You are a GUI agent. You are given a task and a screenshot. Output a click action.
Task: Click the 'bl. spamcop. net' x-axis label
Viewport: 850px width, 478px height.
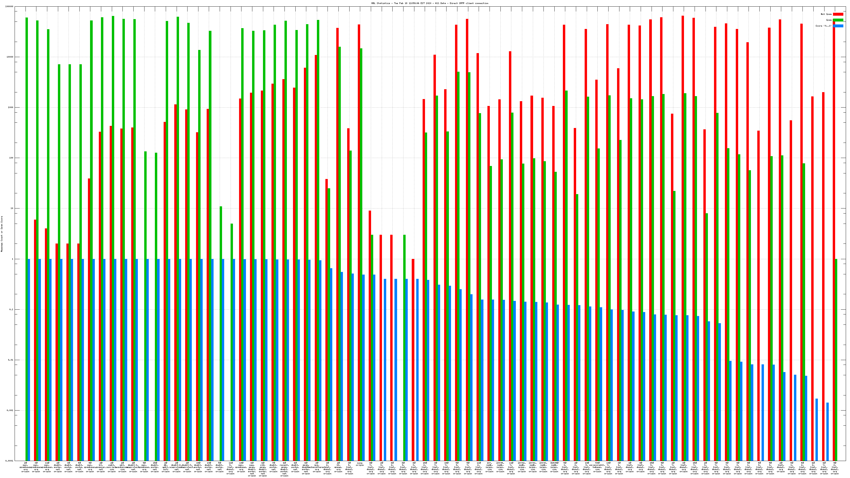tap(101, 467)
